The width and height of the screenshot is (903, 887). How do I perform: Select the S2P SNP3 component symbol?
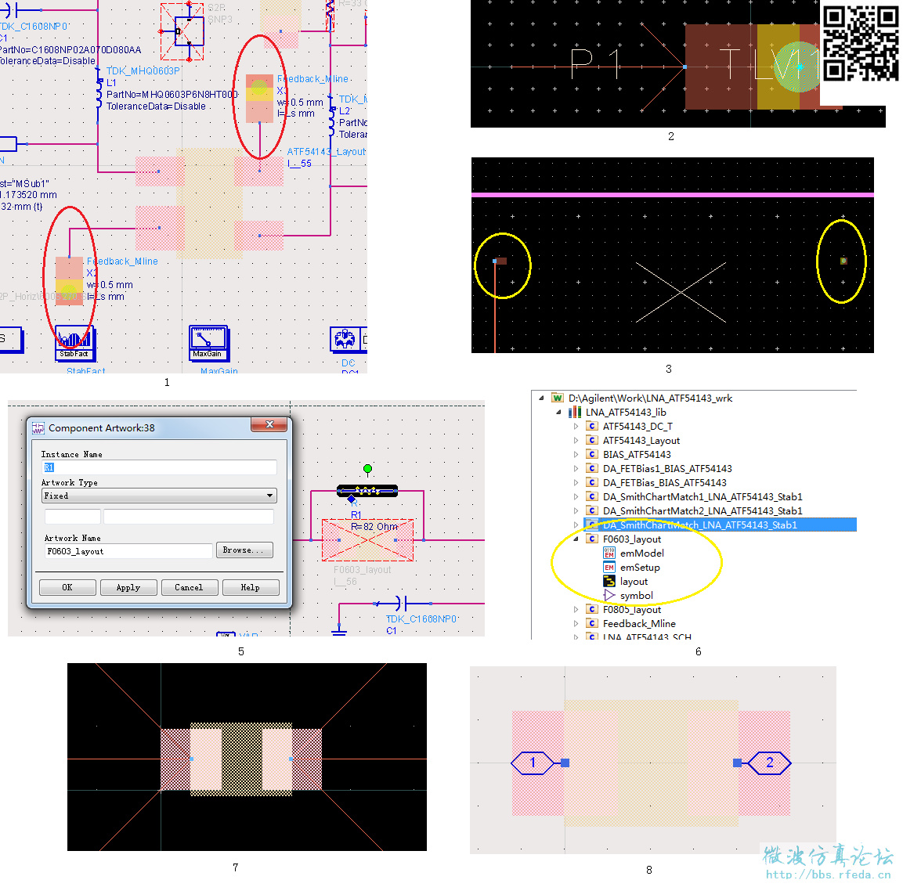click(182, 31)
